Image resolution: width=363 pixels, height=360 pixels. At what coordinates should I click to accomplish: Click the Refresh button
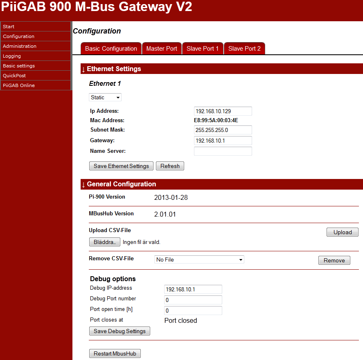(170, 166)
